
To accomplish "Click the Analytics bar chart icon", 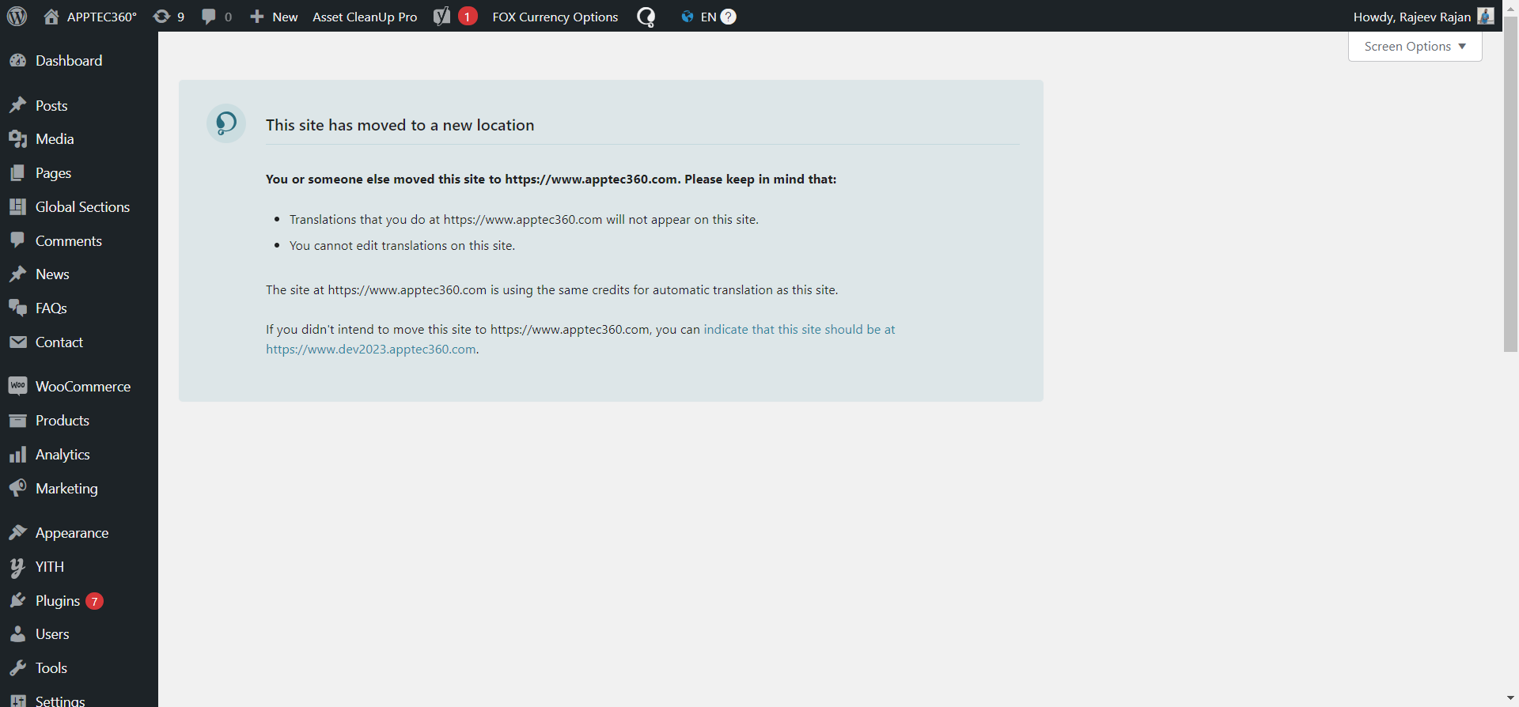I will [18, 455].
